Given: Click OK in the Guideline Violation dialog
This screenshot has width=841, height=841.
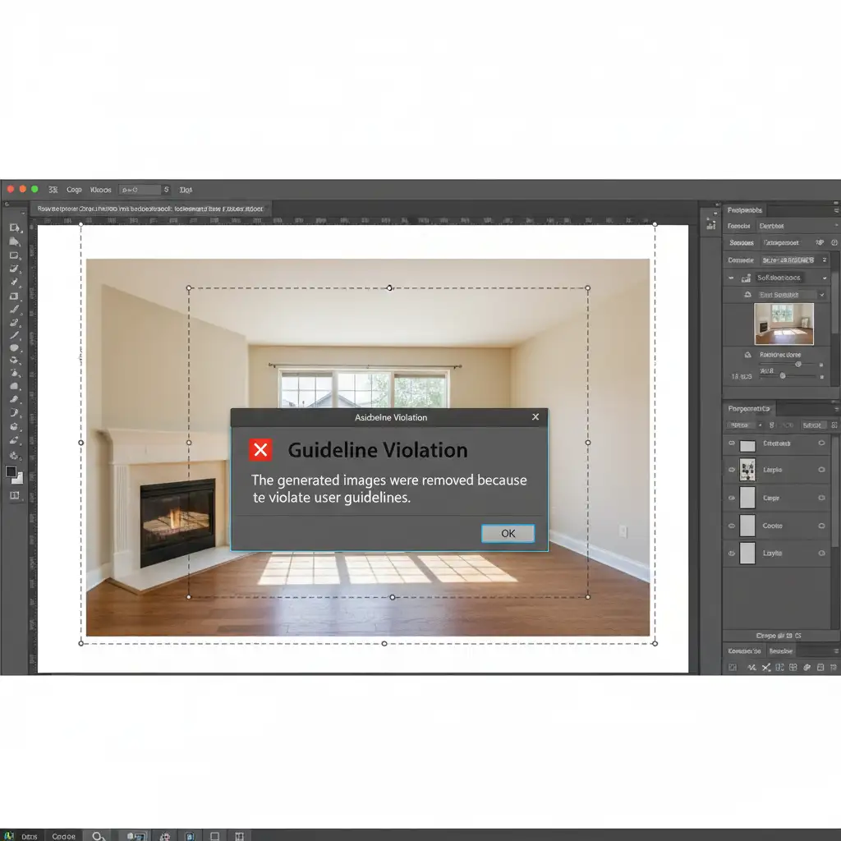Looking at the screenshot, I should (508, 534).
